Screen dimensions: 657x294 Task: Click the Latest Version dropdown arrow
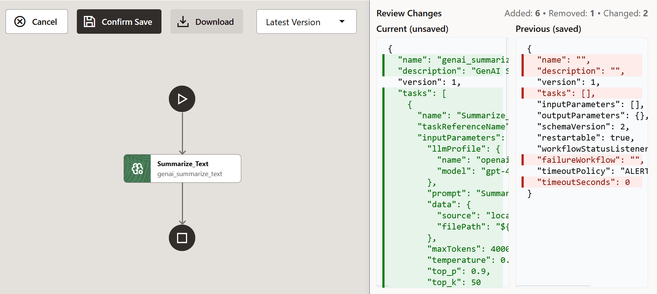[x=342, y=22]
